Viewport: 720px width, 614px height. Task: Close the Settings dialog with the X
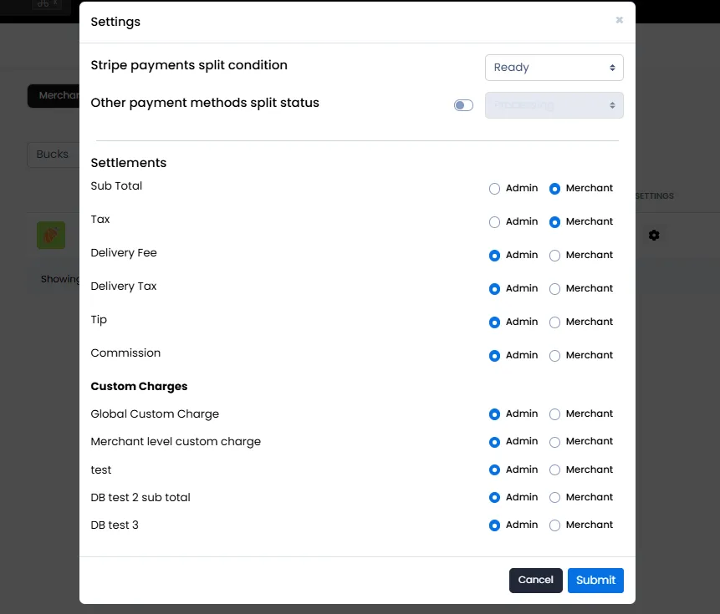620,20
